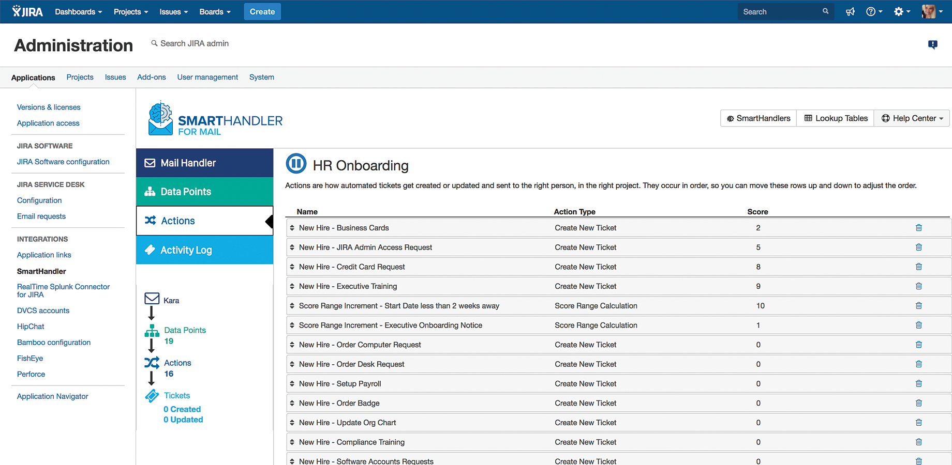Delete Compliance Training action
This screenshot has width=952, height=465.
tap(919, 442)
